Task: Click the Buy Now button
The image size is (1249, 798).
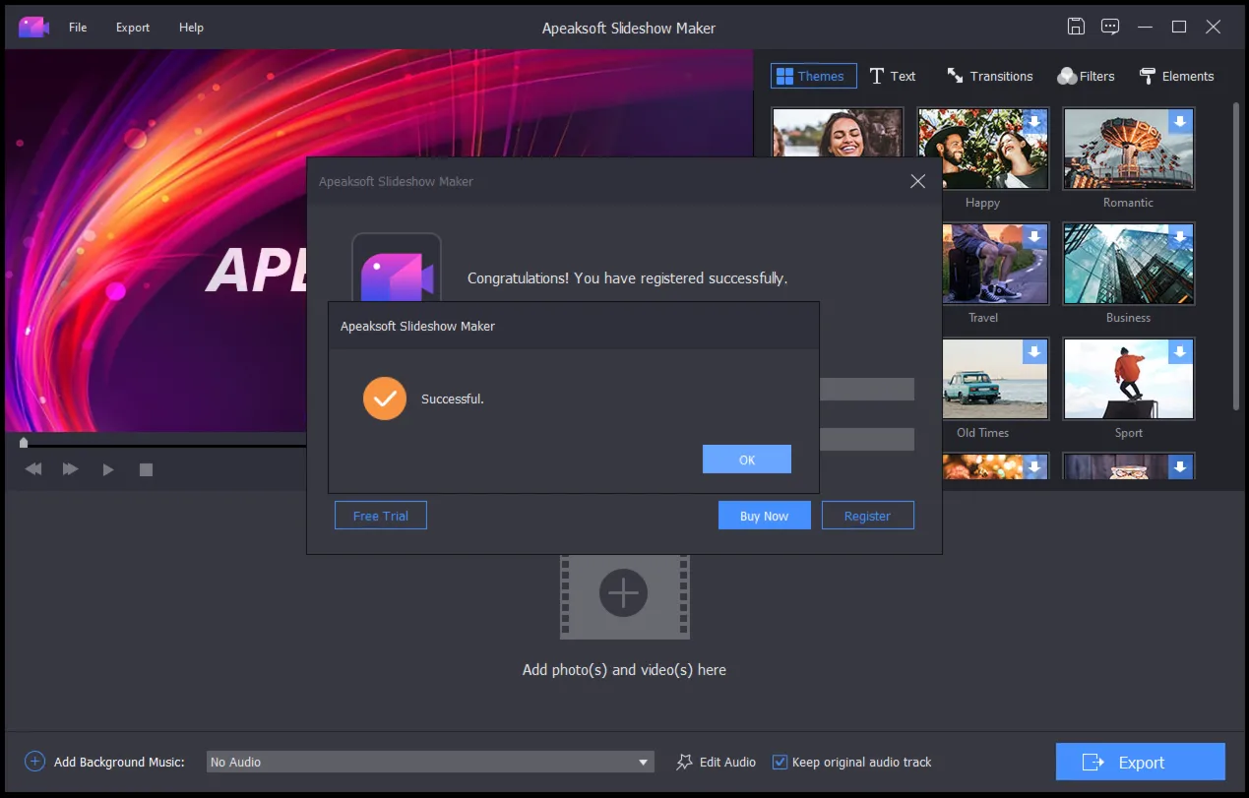Action: coord(764,516)
